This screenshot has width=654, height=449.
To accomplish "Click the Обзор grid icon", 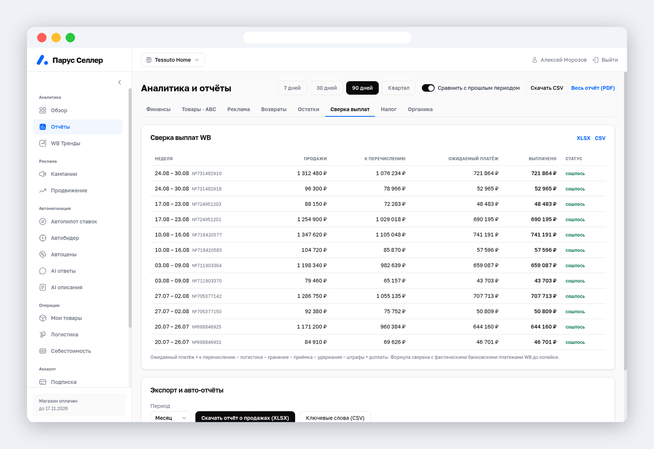I will pos(43,111).
